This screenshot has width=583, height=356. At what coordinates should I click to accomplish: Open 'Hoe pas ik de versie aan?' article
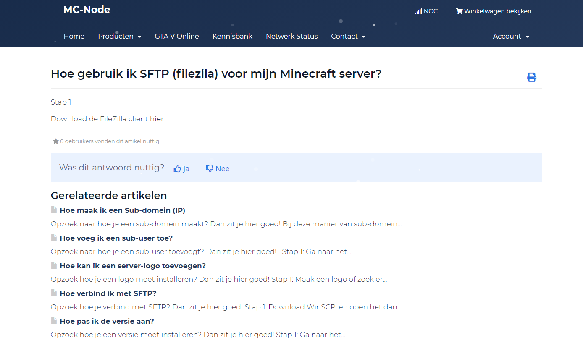pos(107,321)
